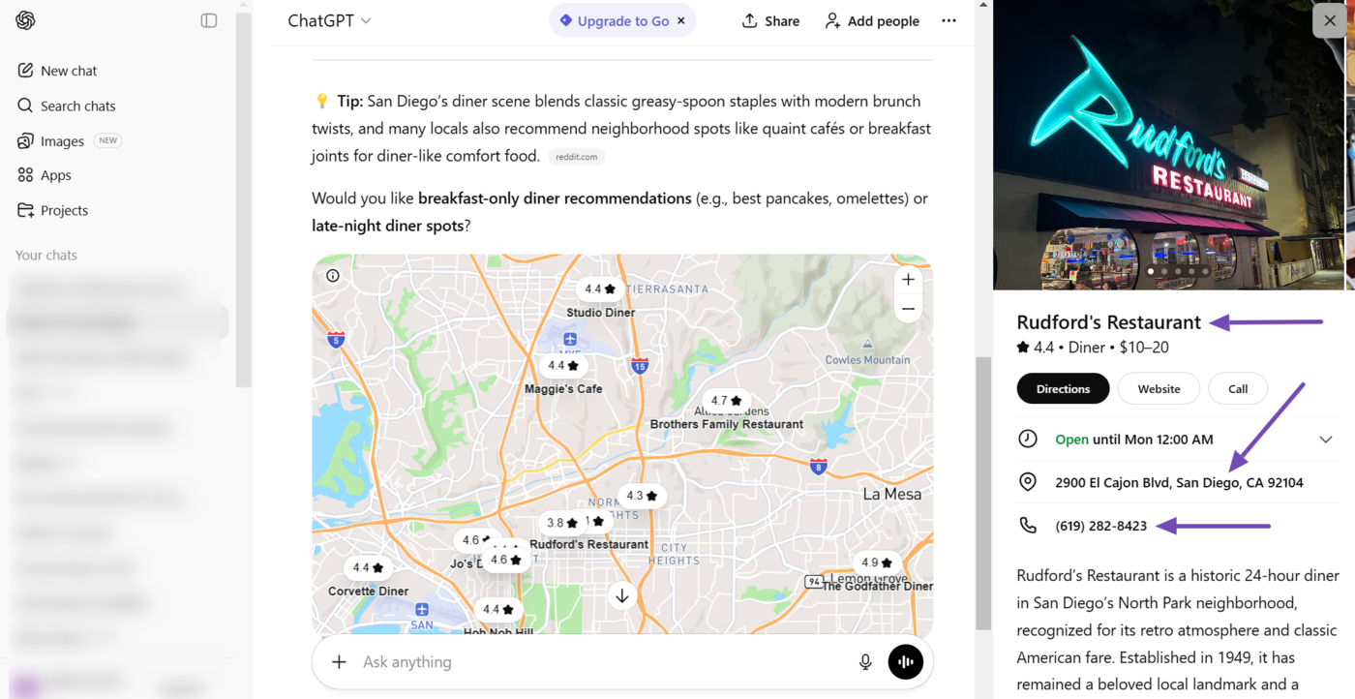Select the third photo carousel dot
The width and height of the screenshot is (1355, 699).
(x=1178, y=271)
